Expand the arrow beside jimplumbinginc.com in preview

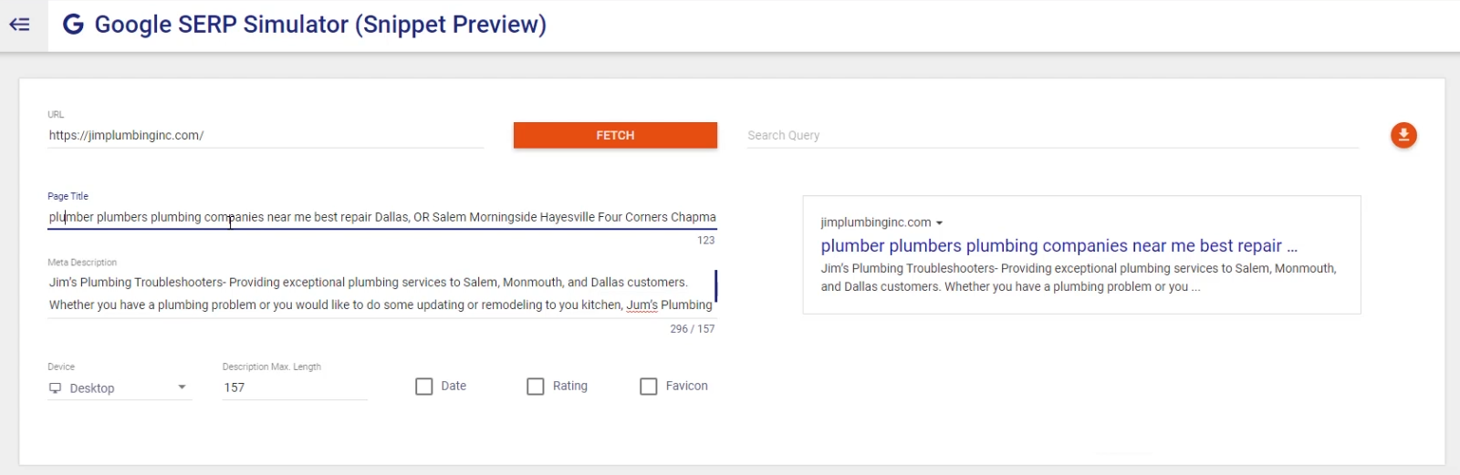939,223
